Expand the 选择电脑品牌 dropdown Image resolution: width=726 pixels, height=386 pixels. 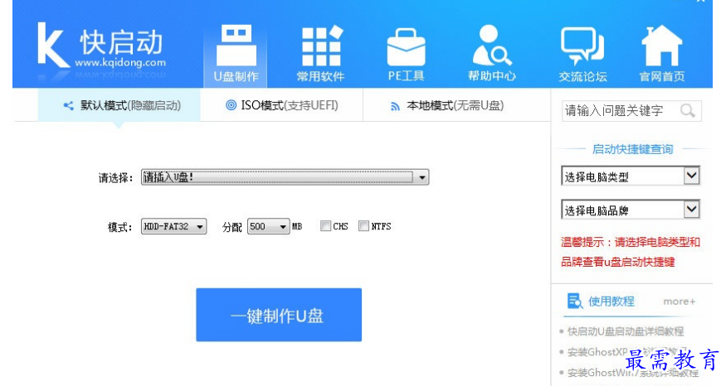(x=630, y=210)
